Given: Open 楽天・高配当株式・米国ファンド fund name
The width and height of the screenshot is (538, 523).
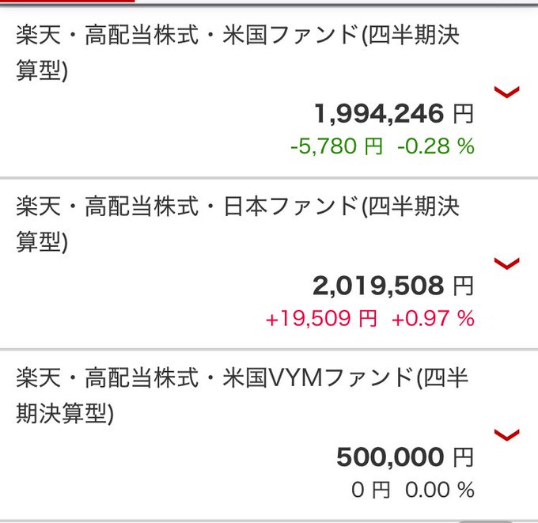Looking at the screenshot, I should tap(237, 53).
